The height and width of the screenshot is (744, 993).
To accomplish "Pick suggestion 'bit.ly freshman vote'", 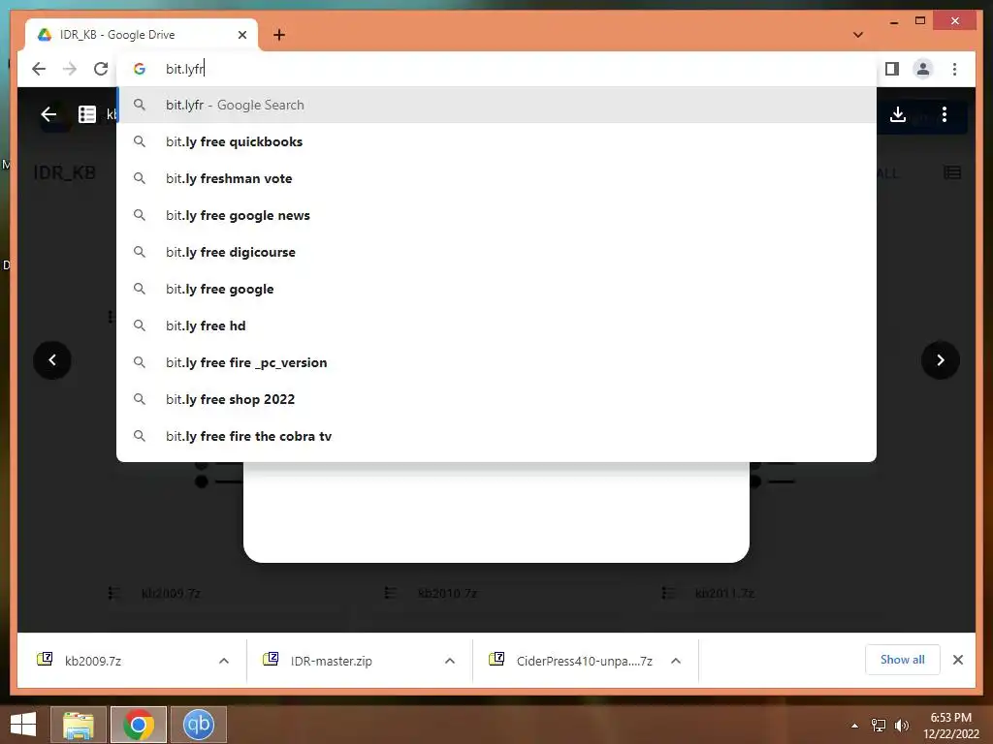I will [496, 178].
